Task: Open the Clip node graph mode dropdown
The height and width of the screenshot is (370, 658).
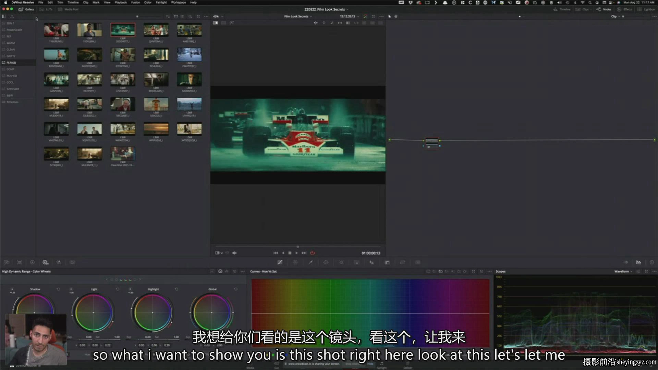Action: [616, 16]
